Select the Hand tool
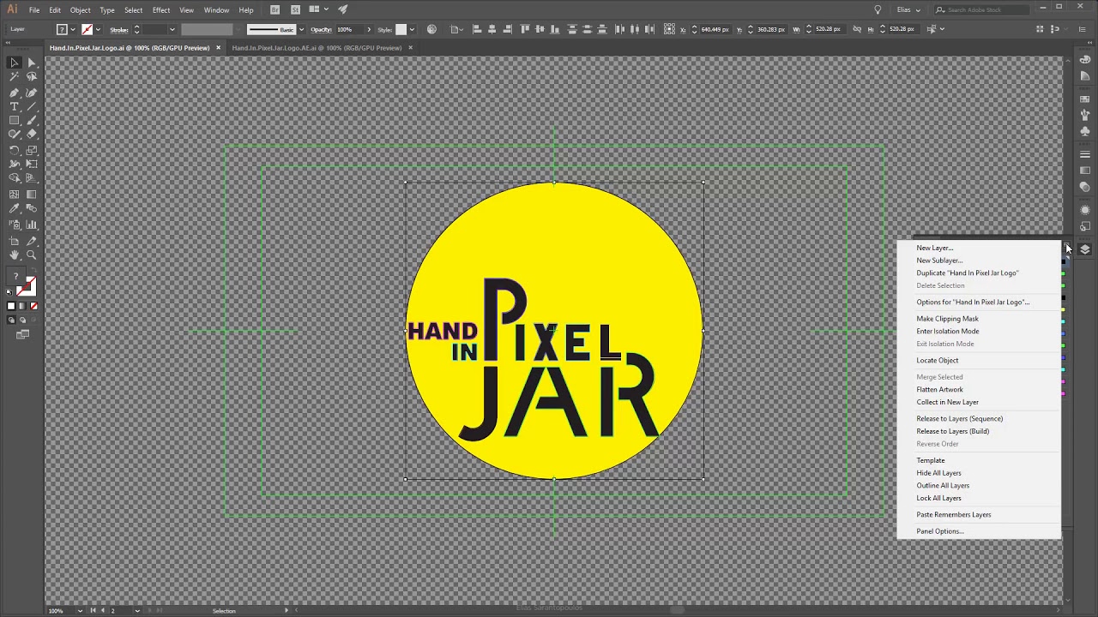 point(14,255)
